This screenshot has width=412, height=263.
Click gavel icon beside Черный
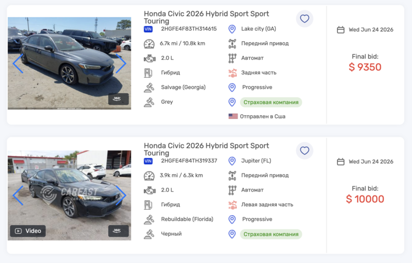pos(149,234)
